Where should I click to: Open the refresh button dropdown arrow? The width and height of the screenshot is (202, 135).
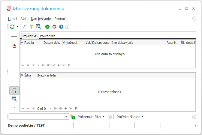coord(17,27)
